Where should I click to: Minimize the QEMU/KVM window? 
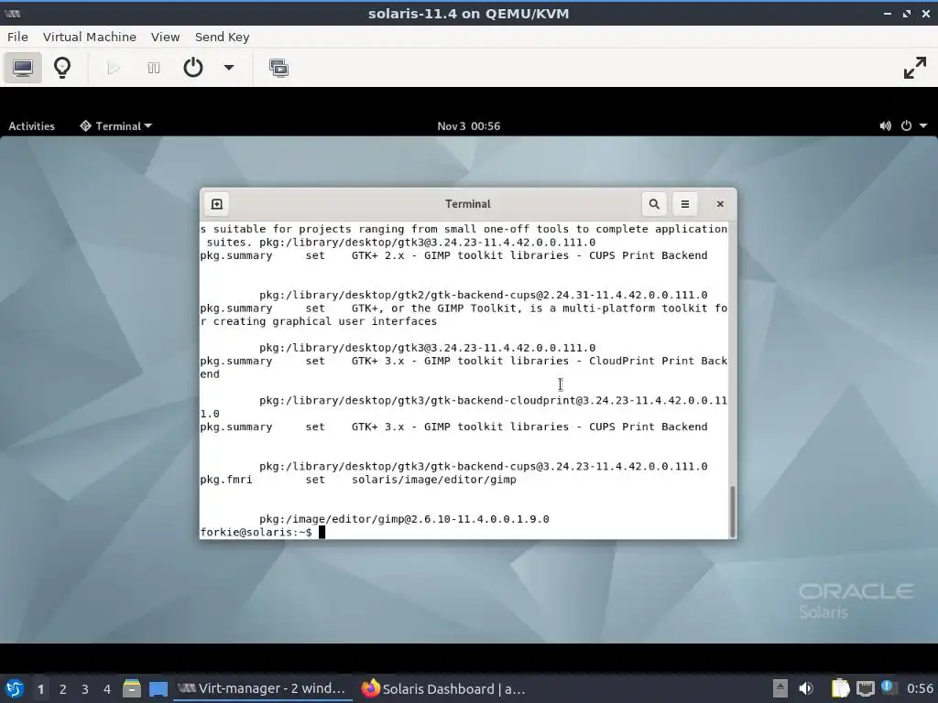[x=887, y=13]
